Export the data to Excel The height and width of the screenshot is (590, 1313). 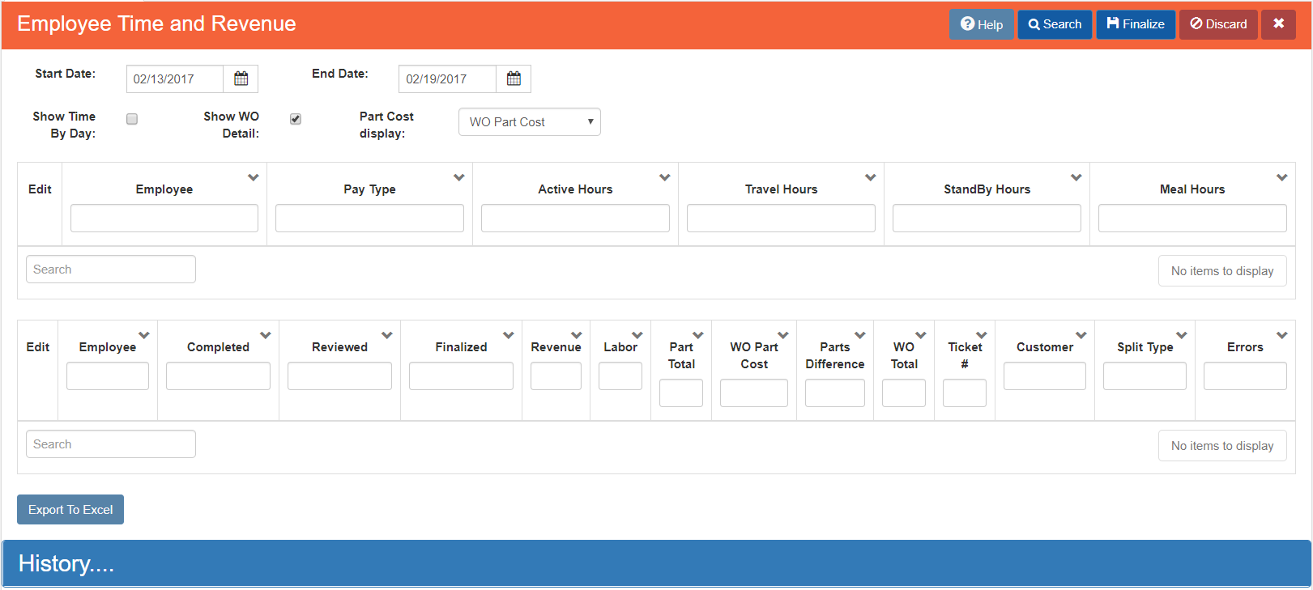70,509
